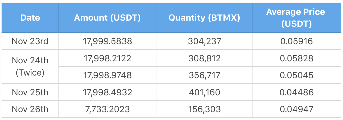Click the Amount (USDT) column header
Screen dimensions: 343x120
(108, 18)
